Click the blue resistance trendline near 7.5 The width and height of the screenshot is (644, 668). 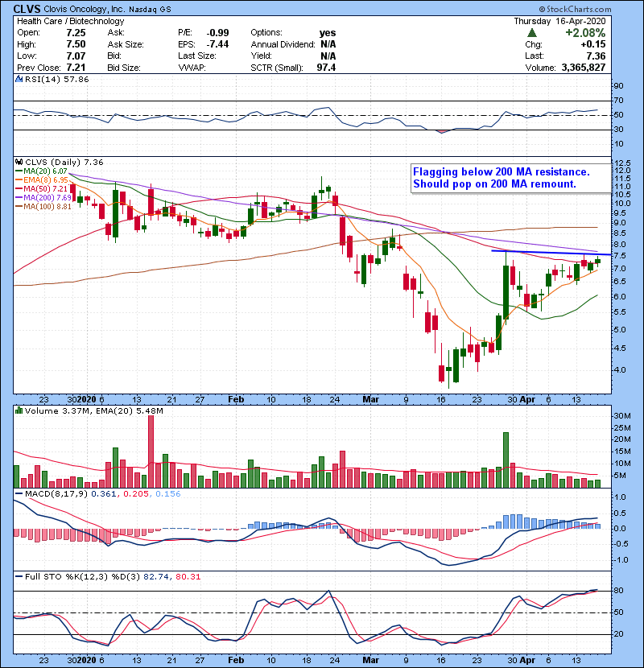[551, 253]
